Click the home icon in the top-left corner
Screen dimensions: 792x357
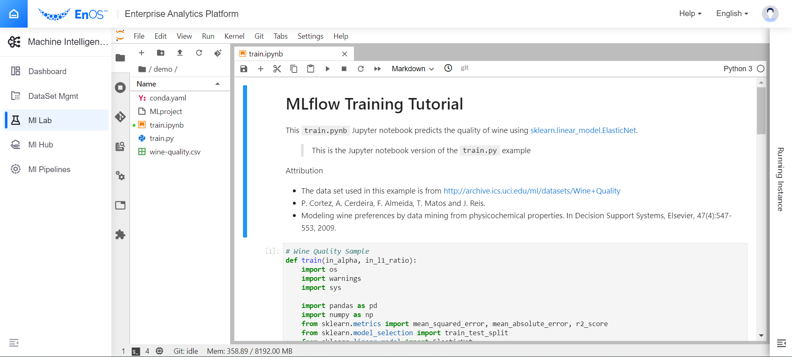point(14,14)
